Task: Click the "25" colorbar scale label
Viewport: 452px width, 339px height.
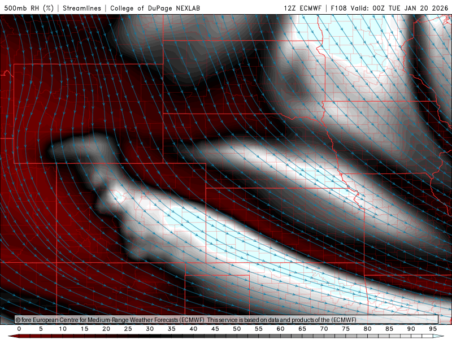Action: [x=128, y=329]
